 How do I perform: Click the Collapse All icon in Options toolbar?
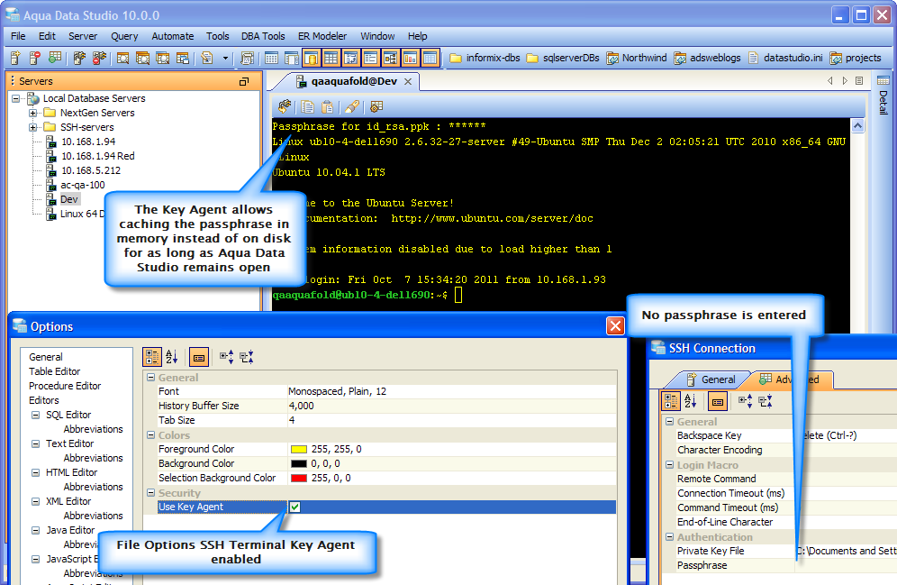point(247,357)
